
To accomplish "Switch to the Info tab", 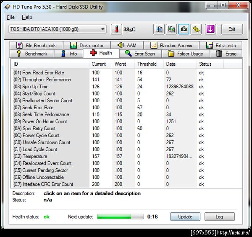I will (x=69, y=54).
